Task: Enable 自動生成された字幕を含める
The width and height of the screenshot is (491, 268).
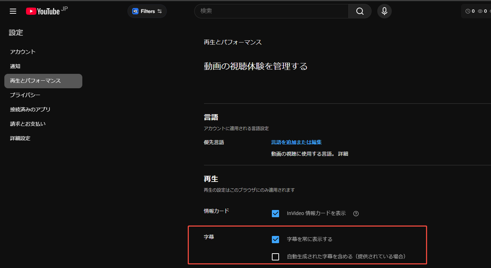Action: (275, 256)
